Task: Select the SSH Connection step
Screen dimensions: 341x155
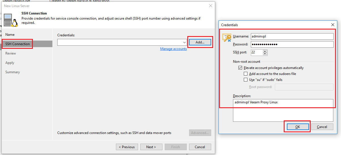Action: tap(18, 44)
